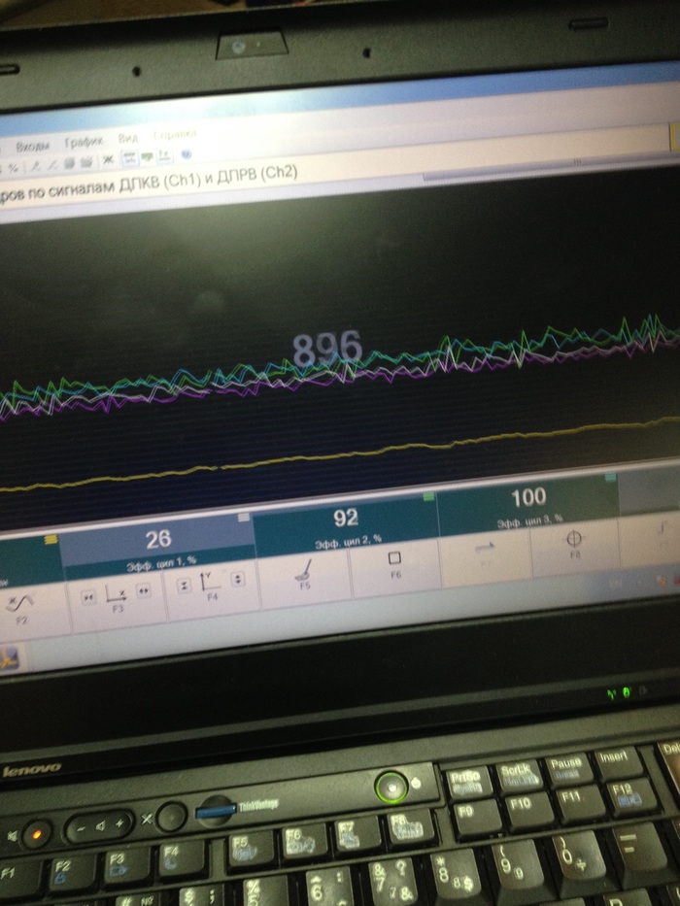The width and height of the screenshot is (680, 906).
Task: Select the Эфф. цил 2 value panel showing 92
Action: point(346,524)
